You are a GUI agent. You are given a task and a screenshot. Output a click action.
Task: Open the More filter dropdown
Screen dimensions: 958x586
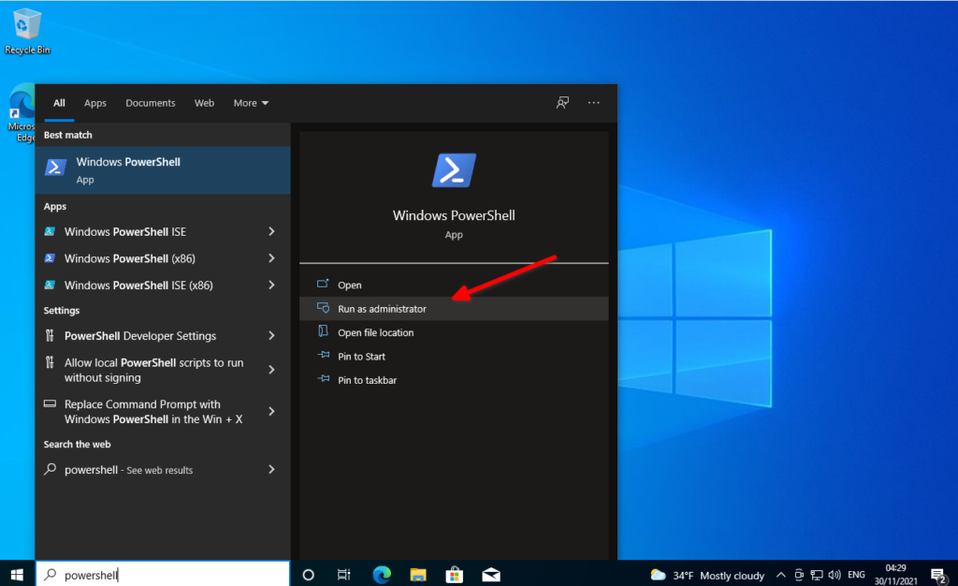click(251, 103)
